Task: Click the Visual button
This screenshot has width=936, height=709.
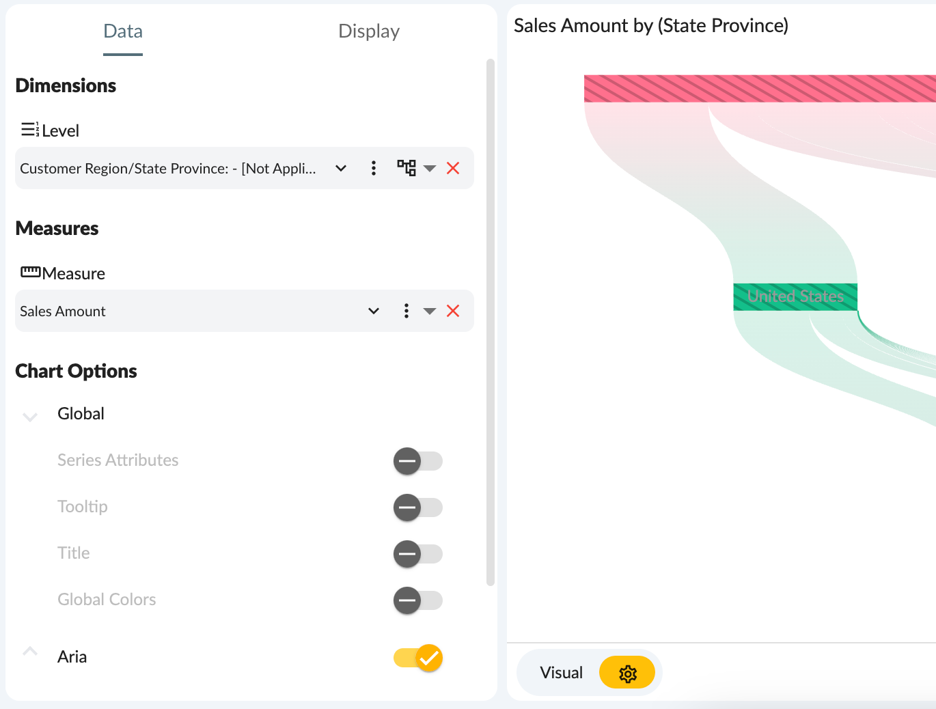Action: pyautogui.click(x=561, y=673)
